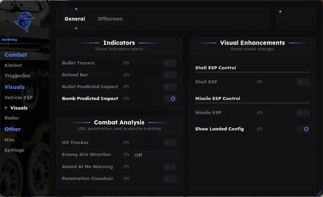Image resolution: width=323 pixels, height=197 pixels.
Task: Go to the Settings page
Action: (x=14, y=150)
